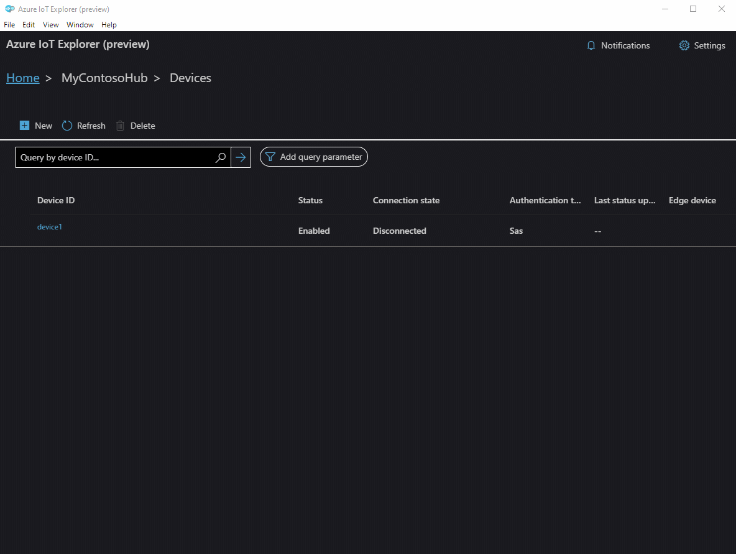Click the Authentication type column header

(x=545, y=200)
